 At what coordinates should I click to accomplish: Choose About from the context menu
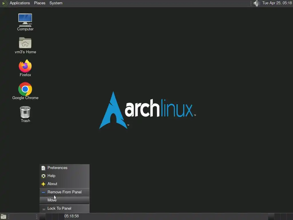[x=64, y=184]
